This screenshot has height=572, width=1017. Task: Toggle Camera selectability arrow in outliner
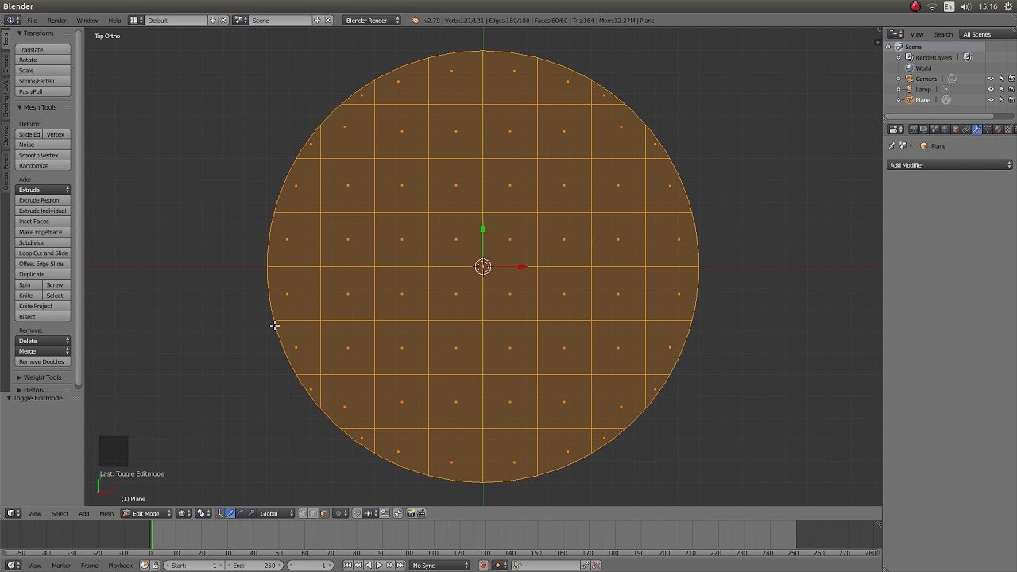point(1001,79)
